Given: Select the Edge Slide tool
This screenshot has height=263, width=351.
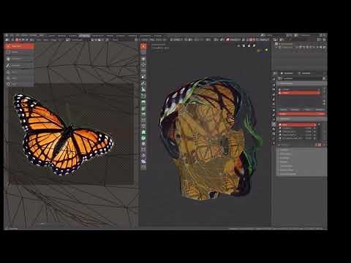Looking at the screenshot, I should (143, 150).
